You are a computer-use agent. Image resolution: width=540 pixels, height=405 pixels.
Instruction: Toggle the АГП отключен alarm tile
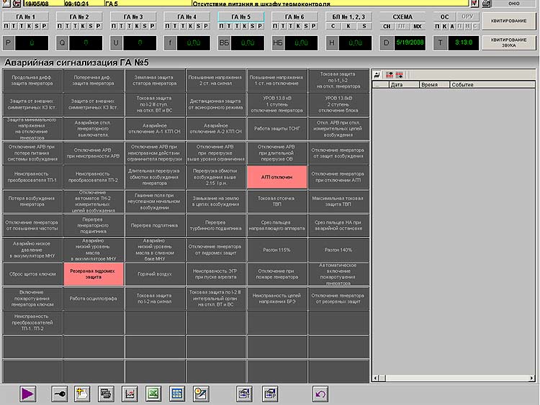point(276,176)
